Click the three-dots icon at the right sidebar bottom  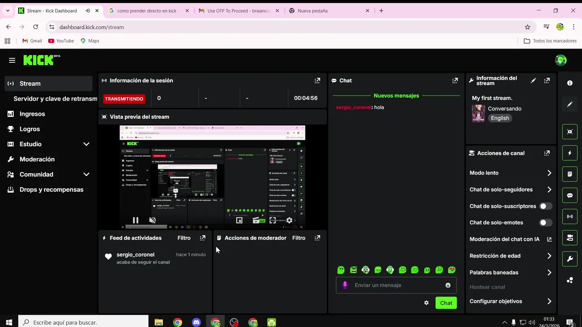pos(570,280)
